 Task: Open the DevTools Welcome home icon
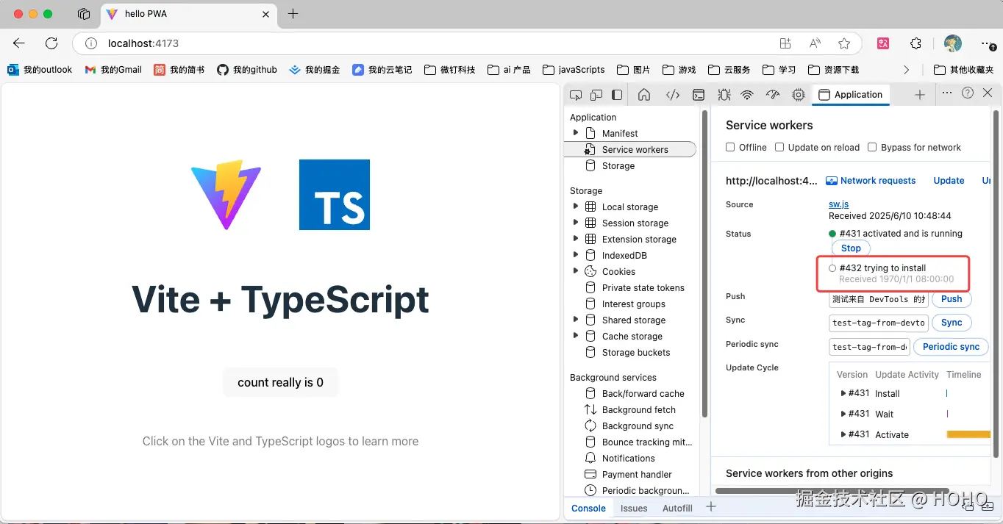click(644, 95)
